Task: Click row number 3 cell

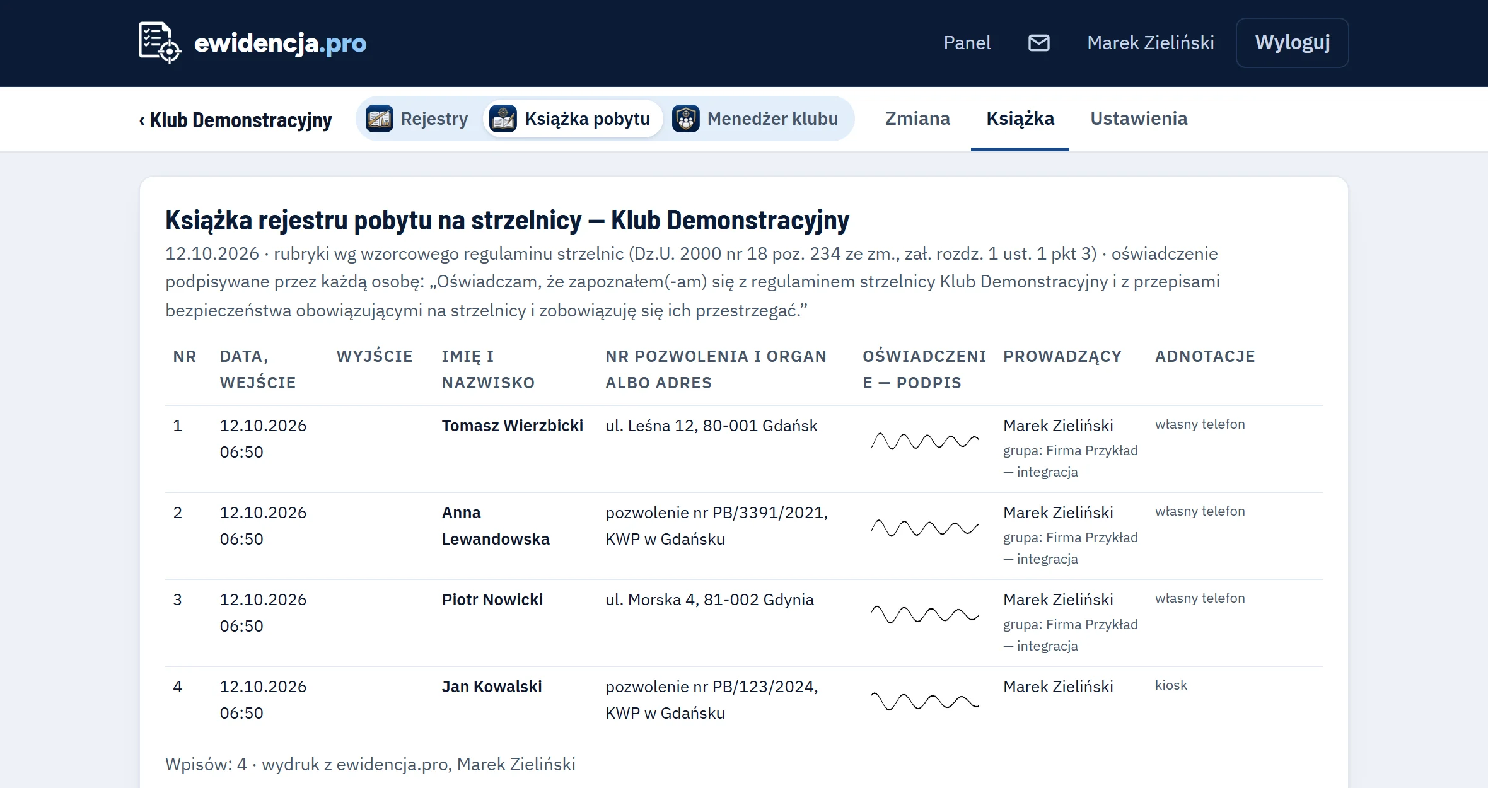Action: tap(177, 600)
